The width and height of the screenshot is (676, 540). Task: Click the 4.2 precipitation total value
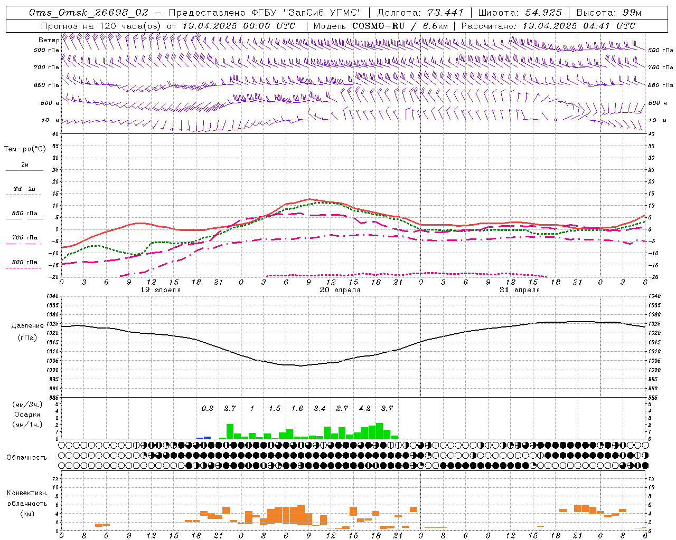point(364,408)
